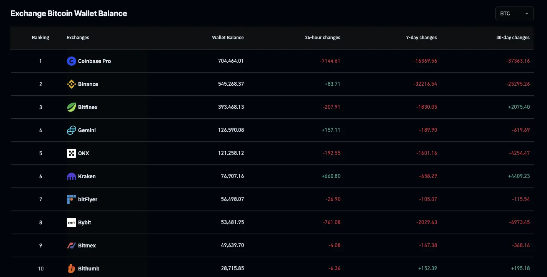Click the 30-day changes column header
Screen dimensions: 547x277
[x=513, y=37]
